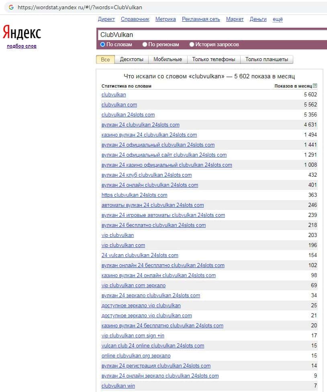Open vulcan club 24 online clubvulkan link
This screenshot has width=327, height=392.
click(x=153, y=345)
